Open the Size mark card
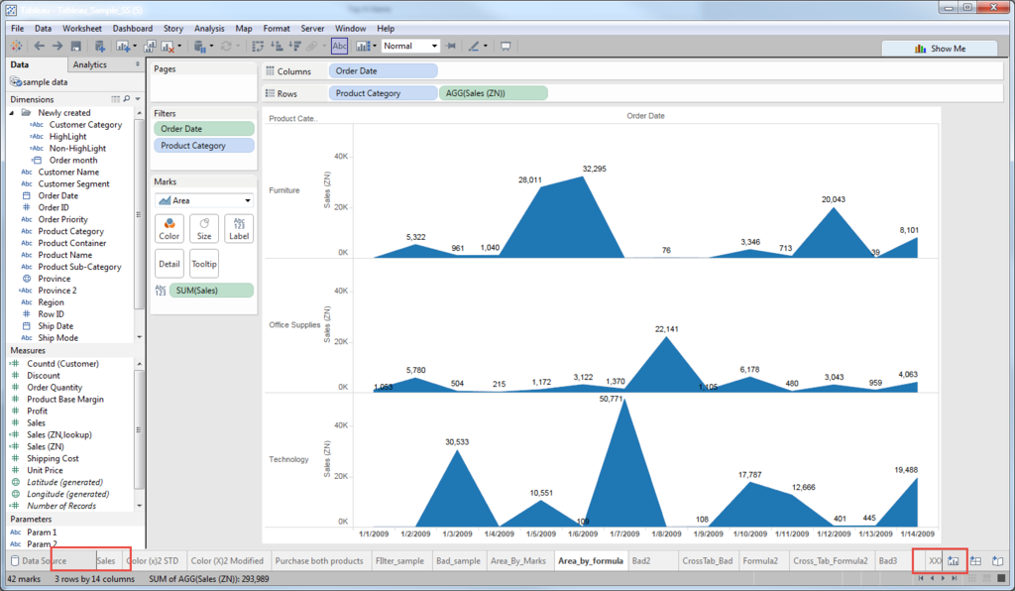The width and height of the screenshot is (1015, 591). tap(204, 228)
